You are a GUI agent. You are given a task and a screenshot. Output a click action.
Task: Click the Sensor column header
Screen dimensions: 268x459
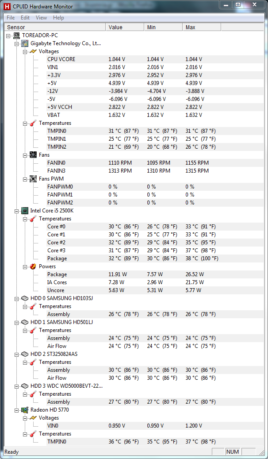55,27
